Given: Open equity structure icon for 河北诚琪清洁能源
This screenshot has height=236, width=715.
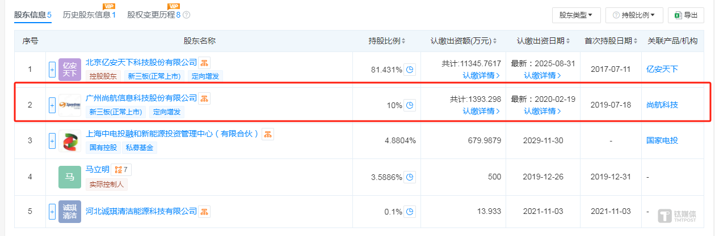Looking at the screenshot, I should point(205,212).
